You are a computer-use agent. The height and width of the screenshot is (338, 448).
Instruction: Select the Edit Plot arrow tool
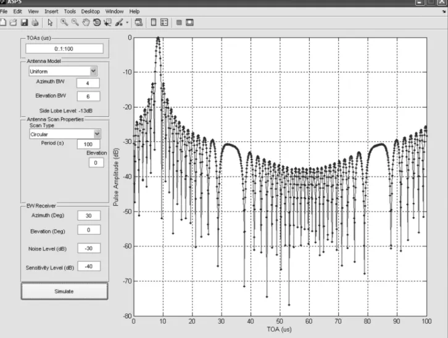point(50,22)
